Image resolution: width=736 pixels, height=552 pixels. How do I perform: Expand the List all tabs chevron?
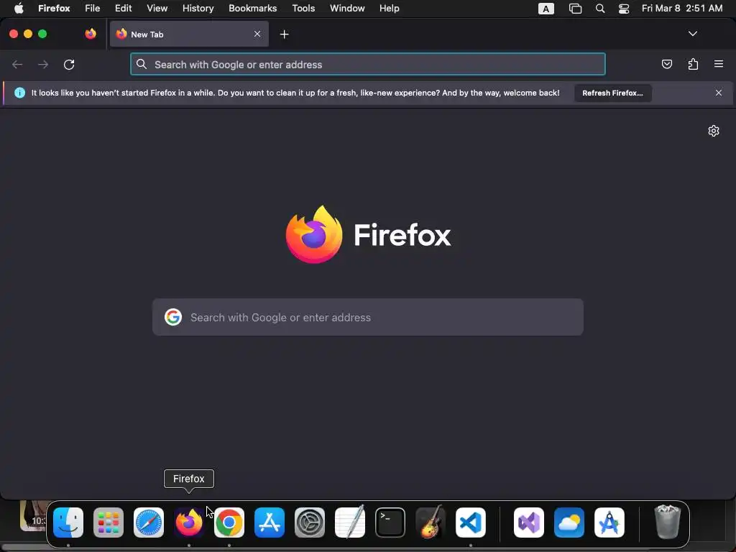[692, 34]
